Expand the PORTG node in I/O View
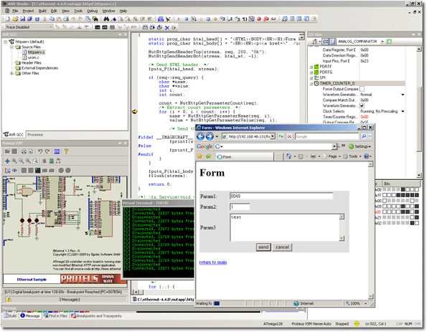Screen dimensions: 427x332 311,72
